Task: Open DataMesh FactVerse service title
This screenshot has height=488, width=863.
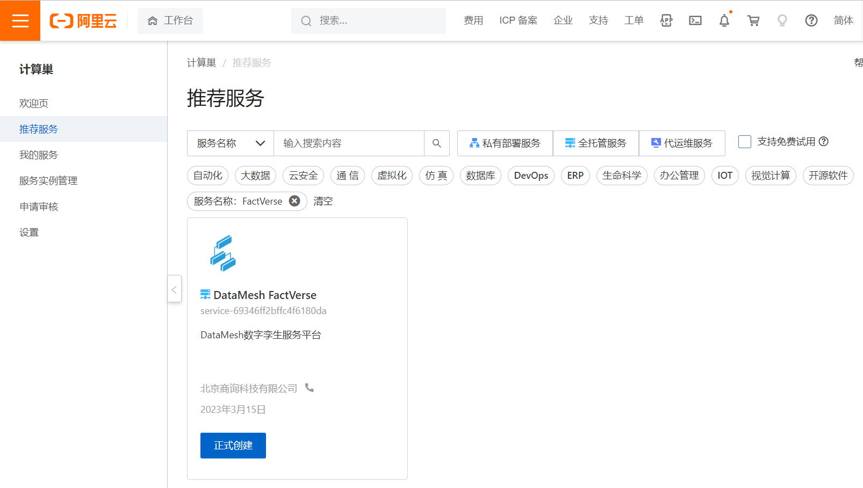Action: click(265, 295)
